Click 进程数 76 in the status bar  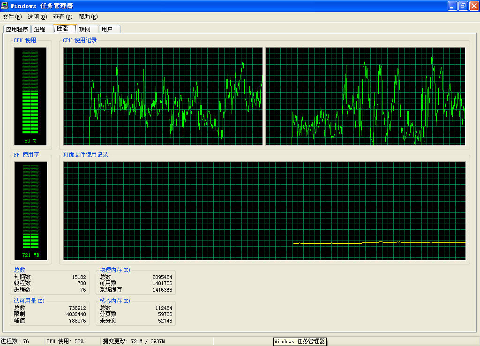21,341
